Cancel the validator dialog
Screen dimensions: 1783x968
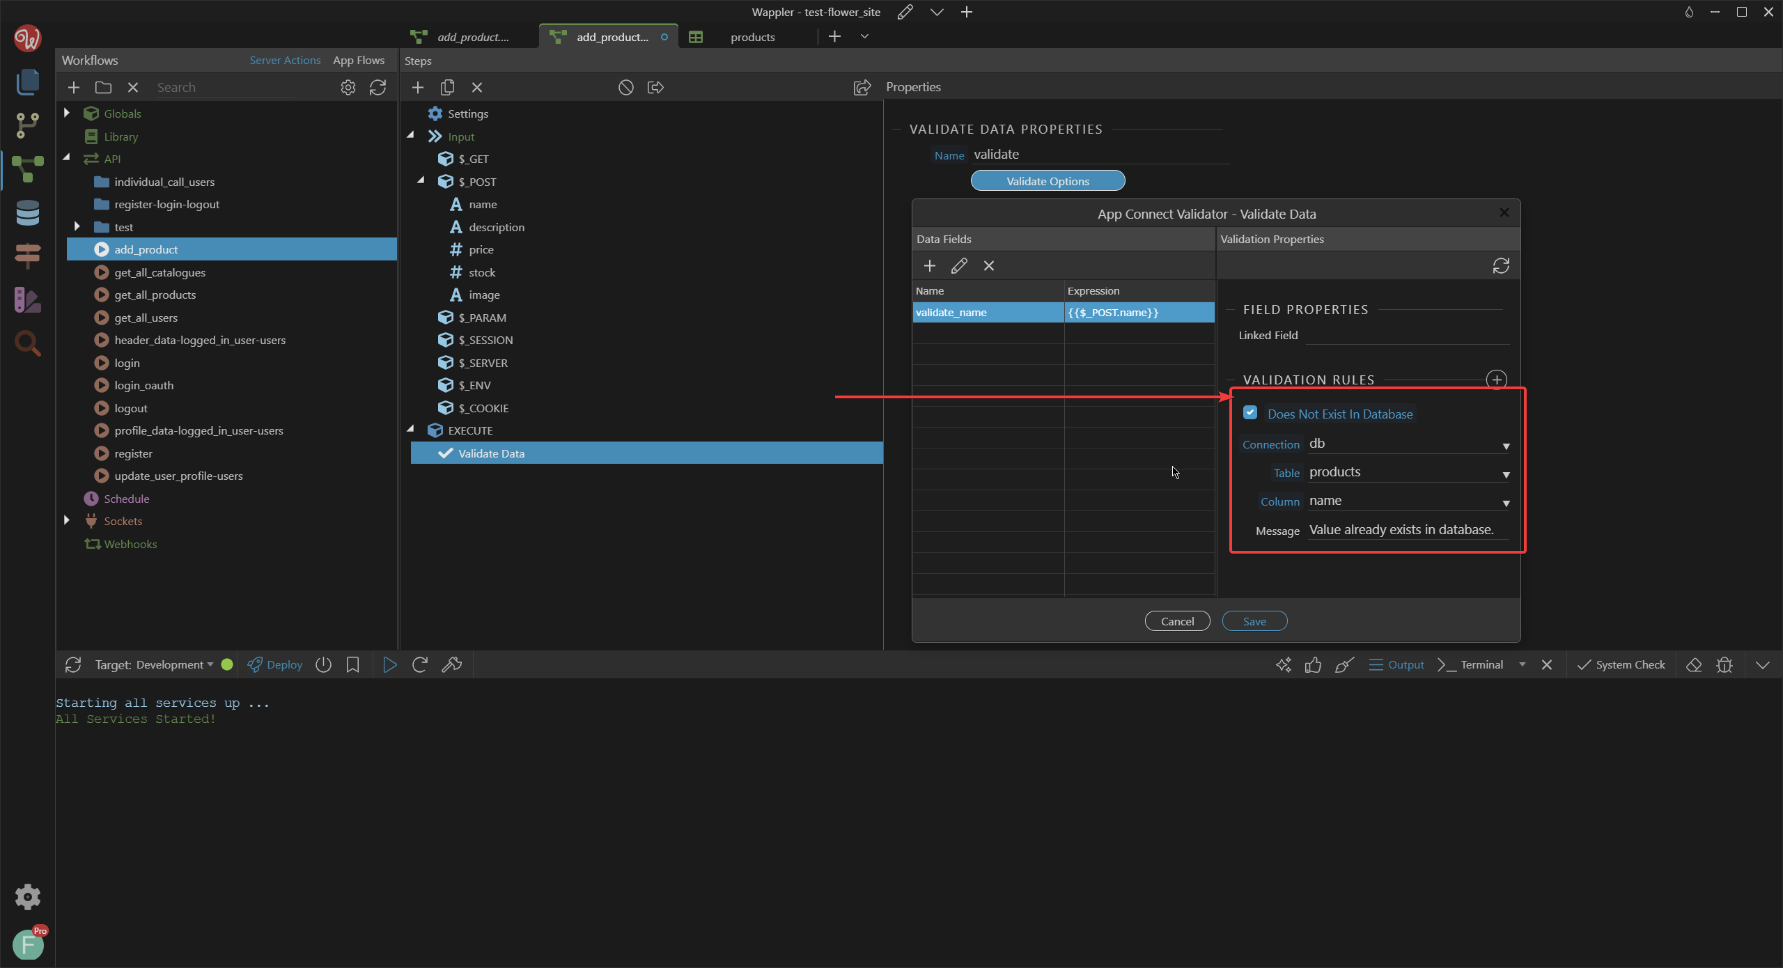tap(1177, 621)
